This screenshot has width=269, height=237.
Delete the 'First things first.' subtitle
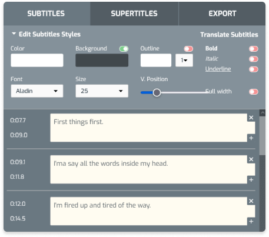pos(251,118)
